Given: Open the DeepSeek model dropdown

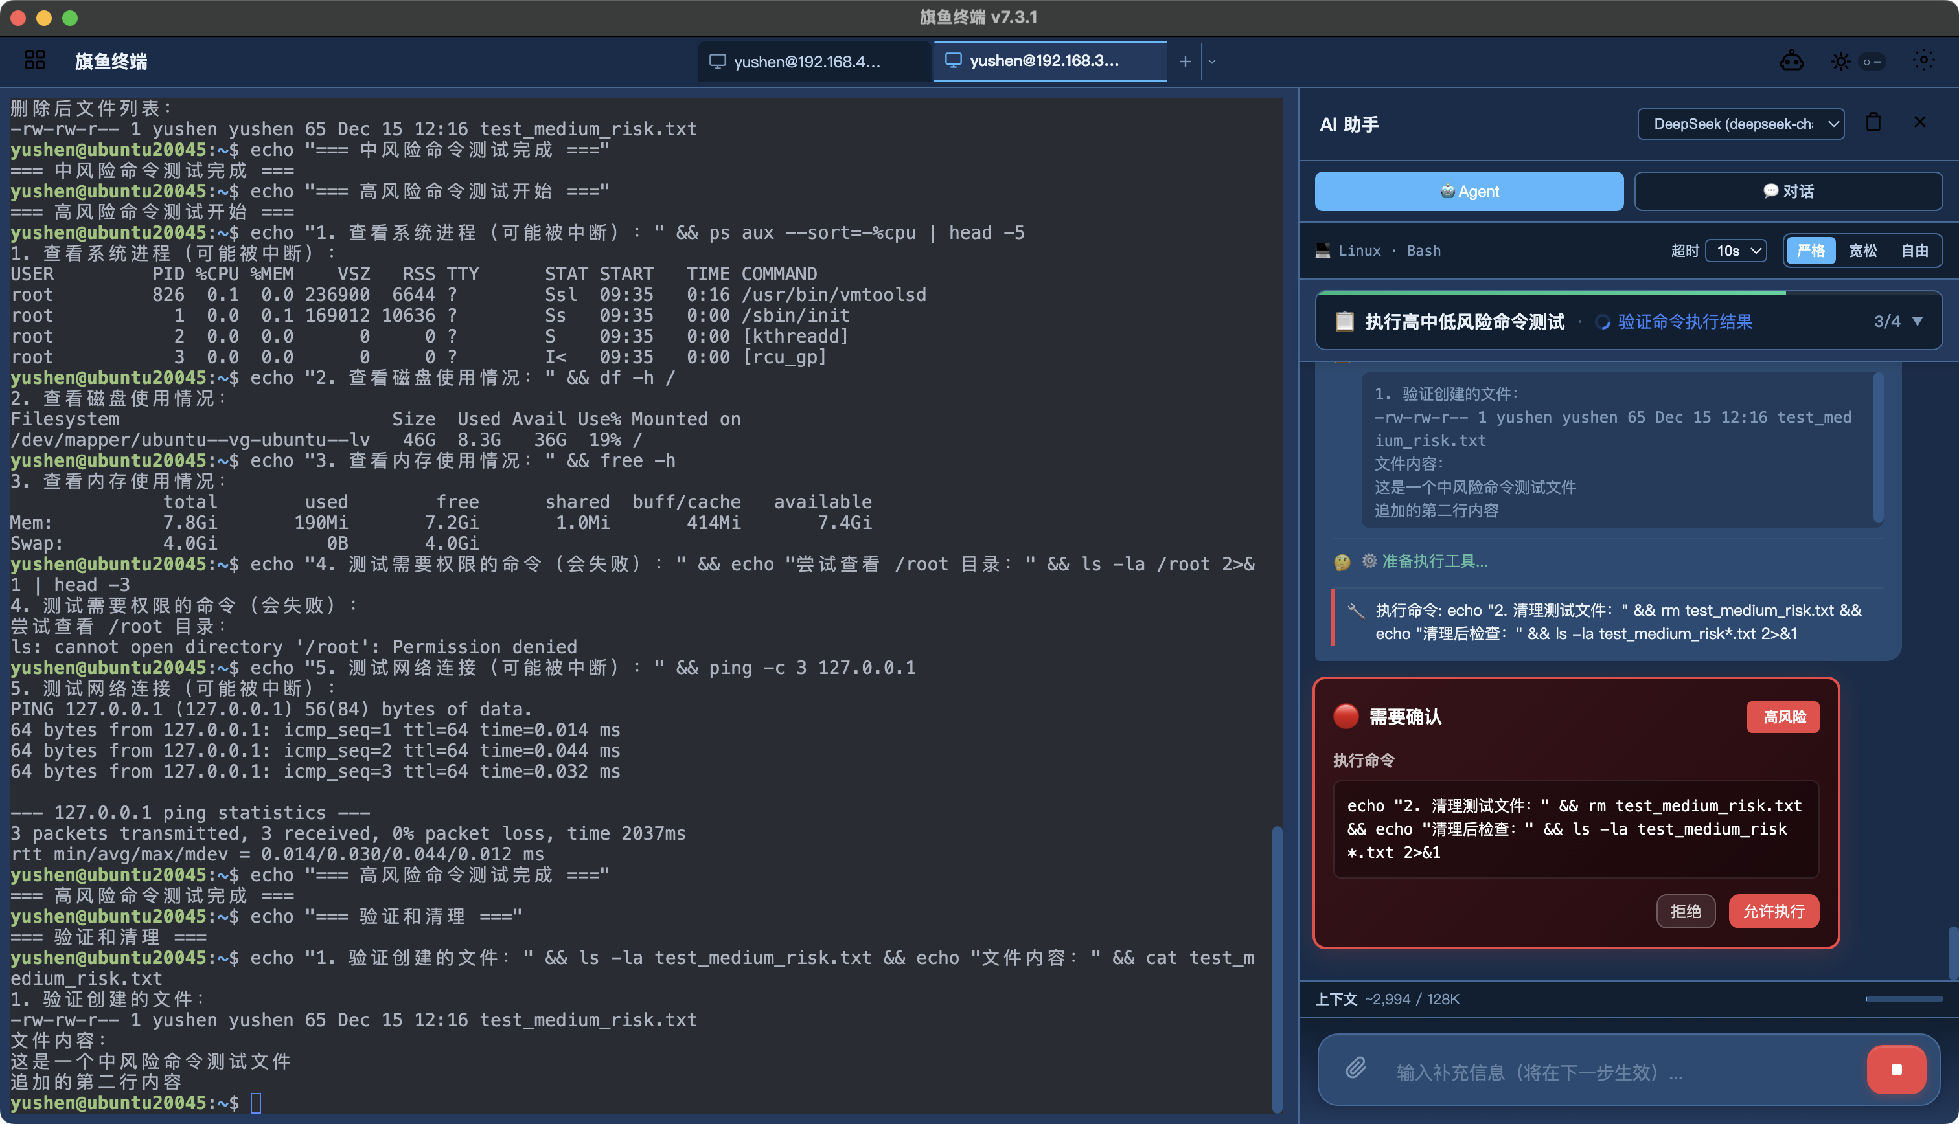Looking at the screenshot, I should [1741, 124].
